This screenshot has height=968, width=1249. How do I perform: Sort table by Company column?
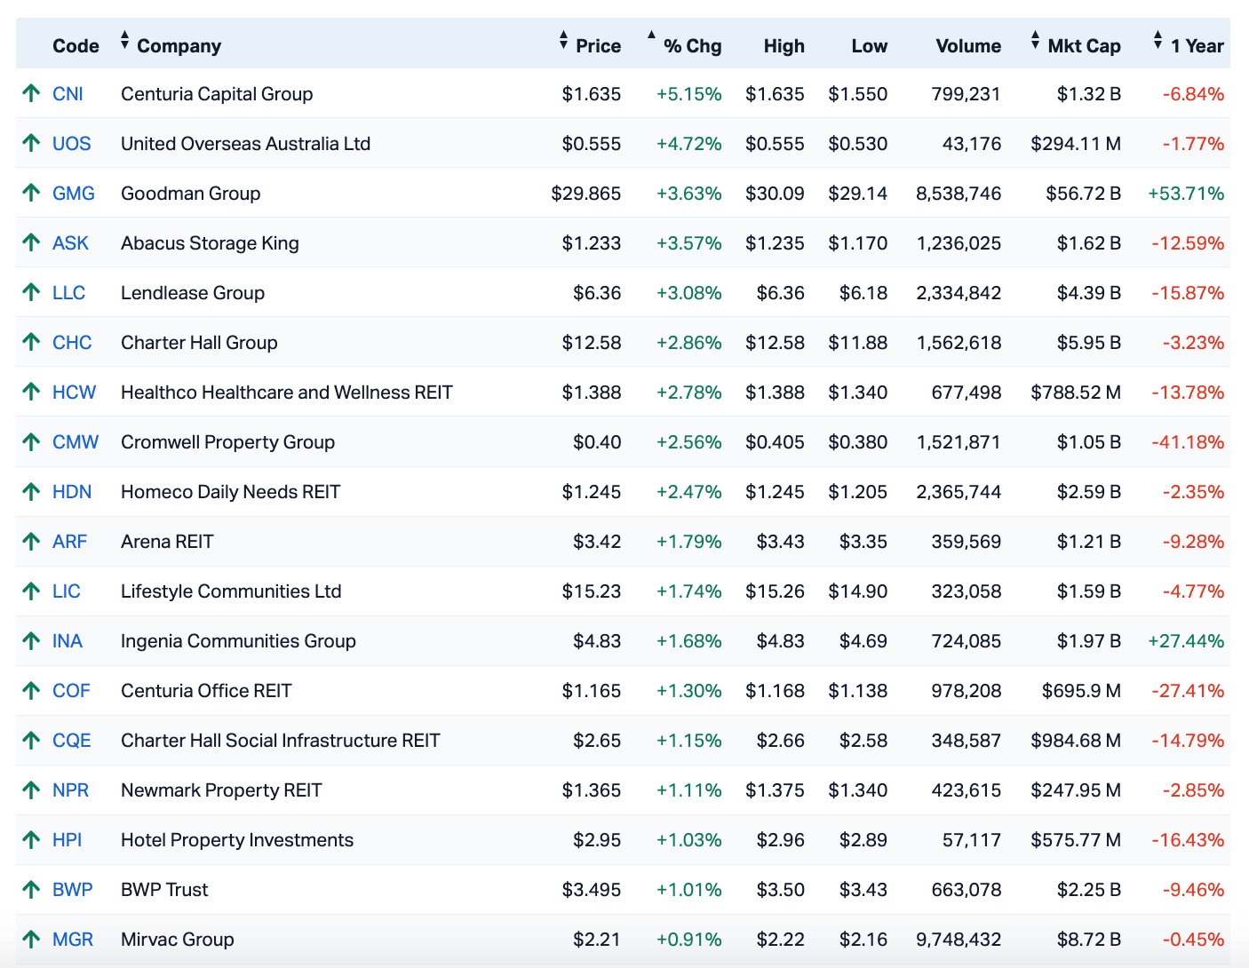pos(171,45)
